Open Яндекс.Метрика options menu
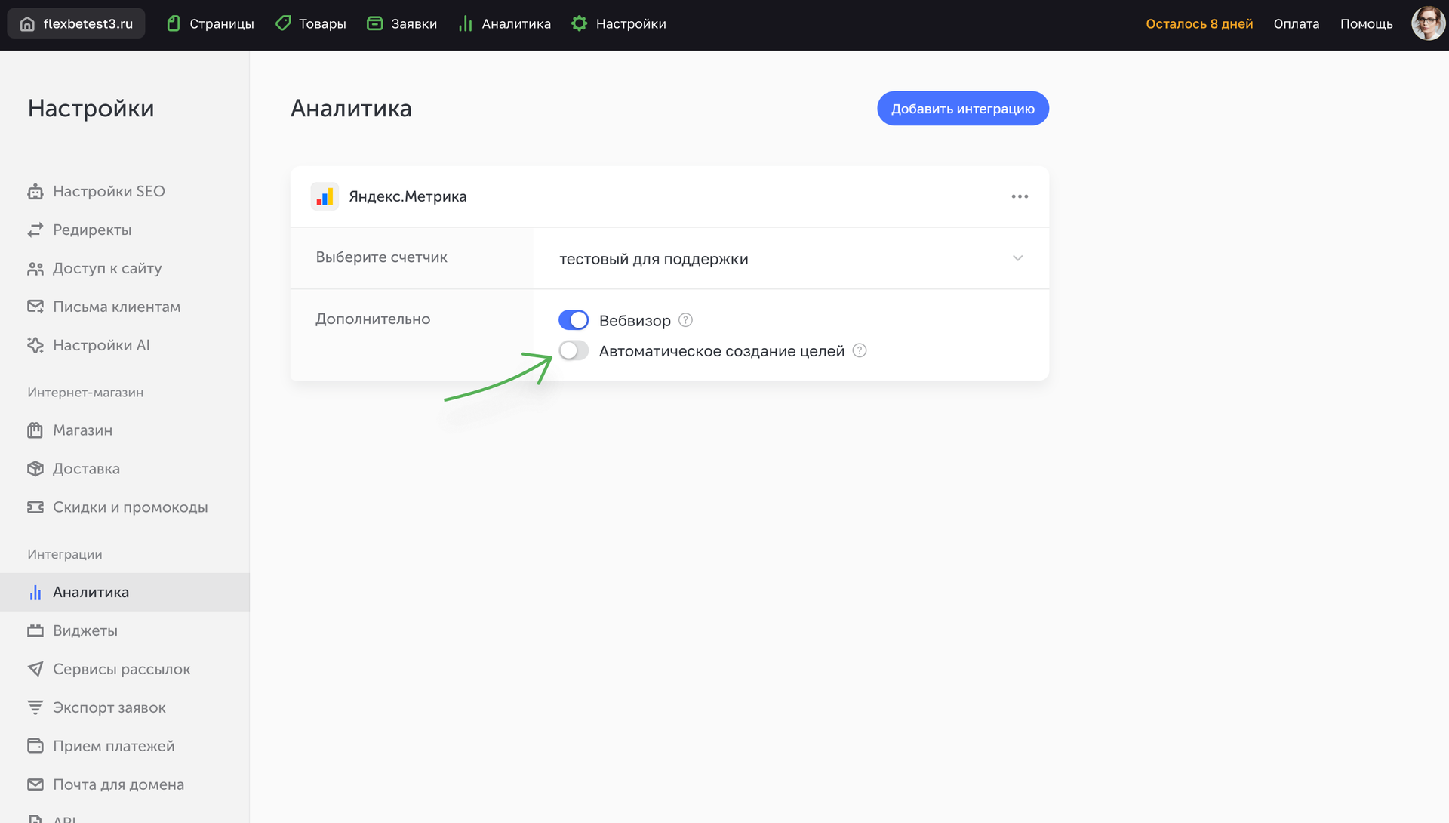Screen dimensions: 1449x823 1020,196
